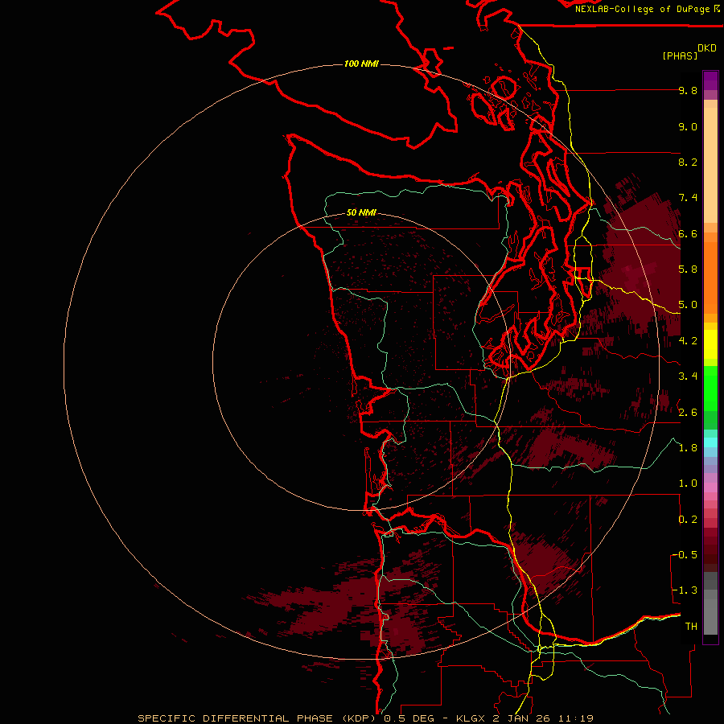Click the NEXLAB-College of DuPage label
This screenshot has width=724, height=724.
642,9
